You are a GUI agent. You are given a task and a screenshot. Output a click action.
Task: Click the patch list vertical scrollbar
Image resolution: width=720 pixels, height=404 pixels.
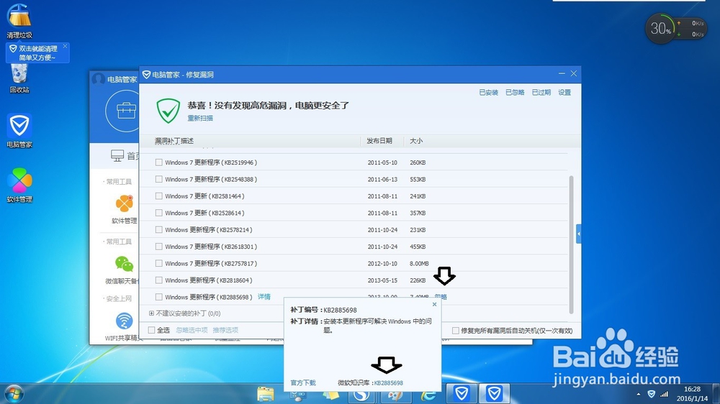pyautogui.click(x=571, y=244)
